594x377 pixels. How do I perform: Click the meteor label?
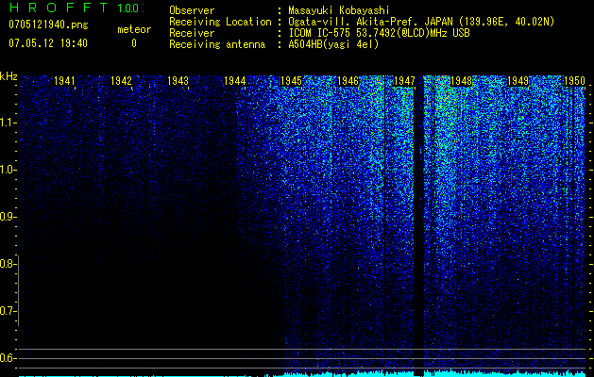[x=134, y=29]
